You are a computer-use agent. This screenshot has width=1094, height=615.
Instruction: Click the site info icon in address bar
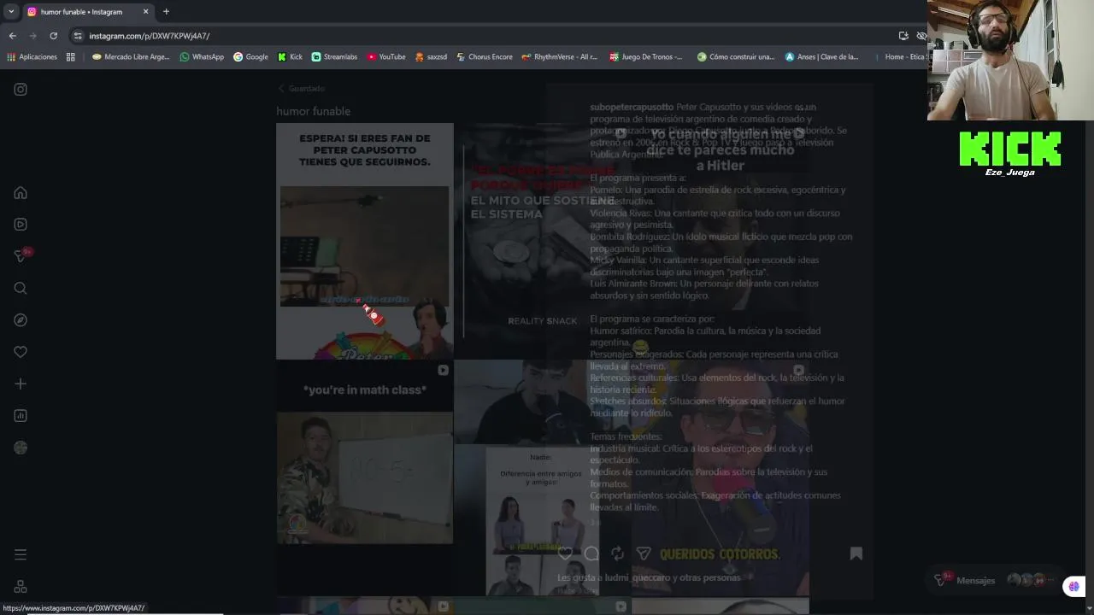[78, 36]
